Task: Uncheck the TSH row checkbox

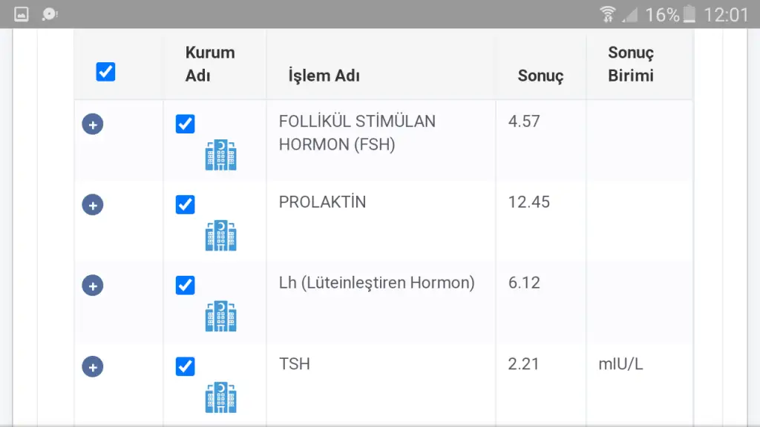Action: tap(185, 366)
